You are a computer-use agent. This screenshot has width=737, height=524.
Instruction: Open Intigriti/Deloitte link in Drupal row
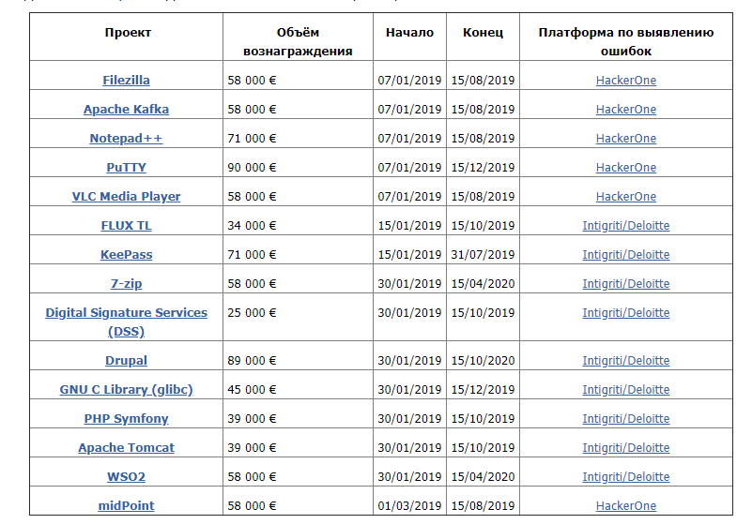(x=625, y=361)
